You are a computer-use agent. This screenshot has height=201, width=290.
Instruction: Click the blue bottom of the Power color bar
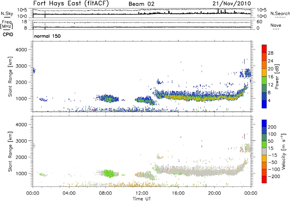click(264, 104)
